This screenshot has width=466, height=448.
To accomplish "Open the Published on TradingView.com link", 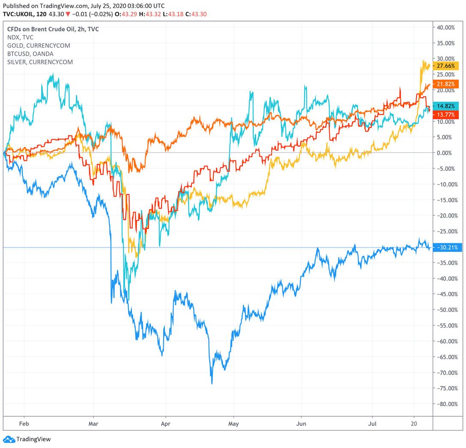I will pos(44,5).
